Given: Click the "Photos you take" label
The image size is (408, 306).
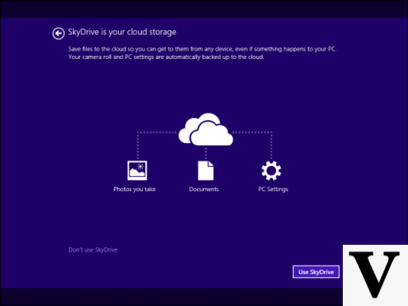Looking at the screenshot, I should pyautogui.click(x=134, y=189).
